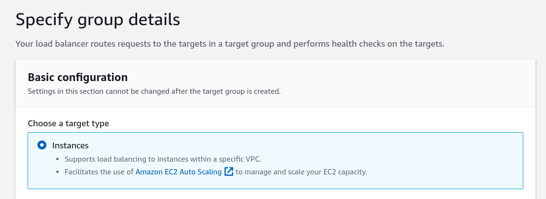Click the settings cannot be changed note

tap(154, 91)
